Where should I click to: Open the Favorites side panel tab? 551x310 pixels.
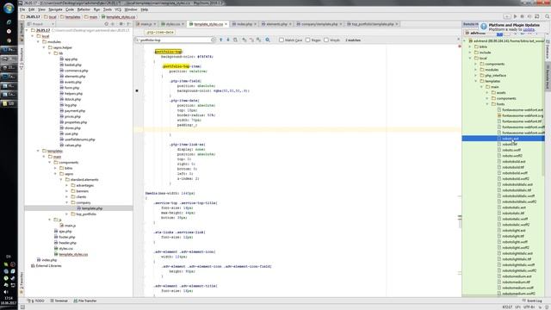click(21, 283)
